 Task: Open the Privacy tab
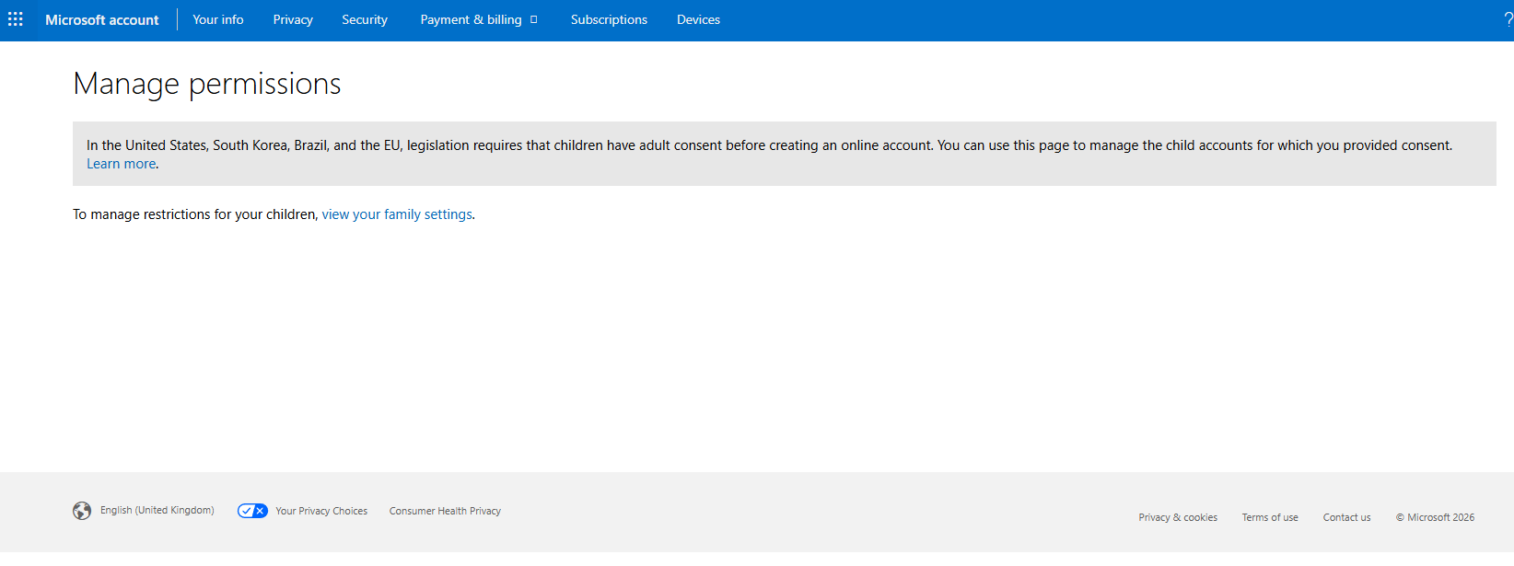293,19
